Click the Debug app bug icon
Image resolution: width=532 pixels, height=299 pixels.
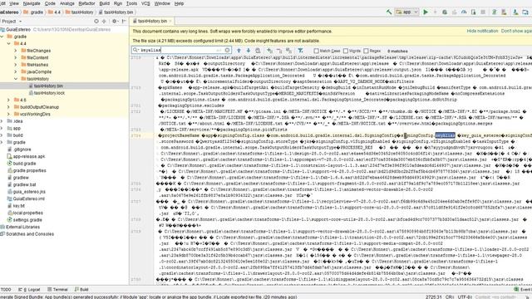[x=445, y=12]
